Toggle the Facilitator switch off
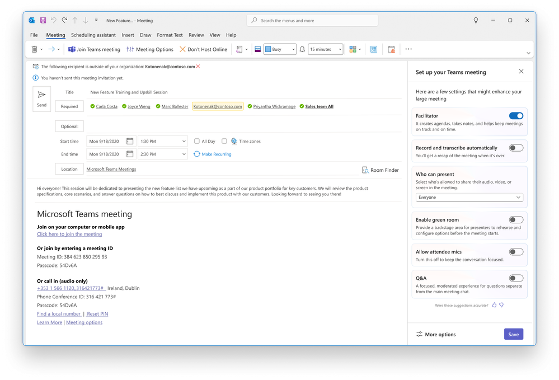This screenshot has height=380, width=559. point(516,115)
